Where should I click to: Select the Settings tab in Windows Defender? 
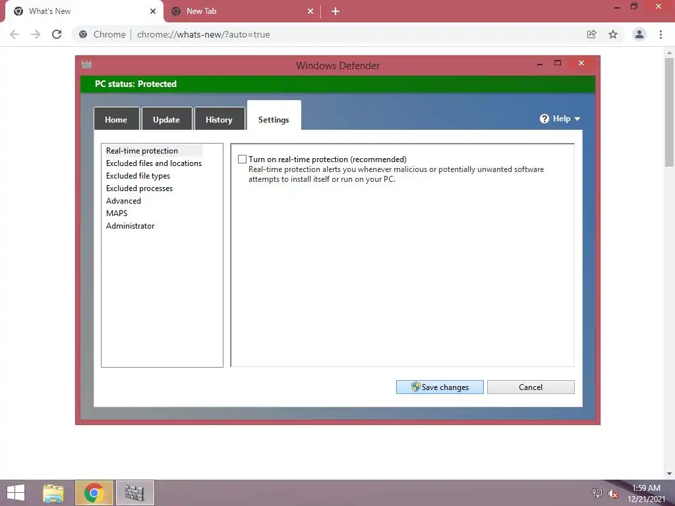pos(274,116)
